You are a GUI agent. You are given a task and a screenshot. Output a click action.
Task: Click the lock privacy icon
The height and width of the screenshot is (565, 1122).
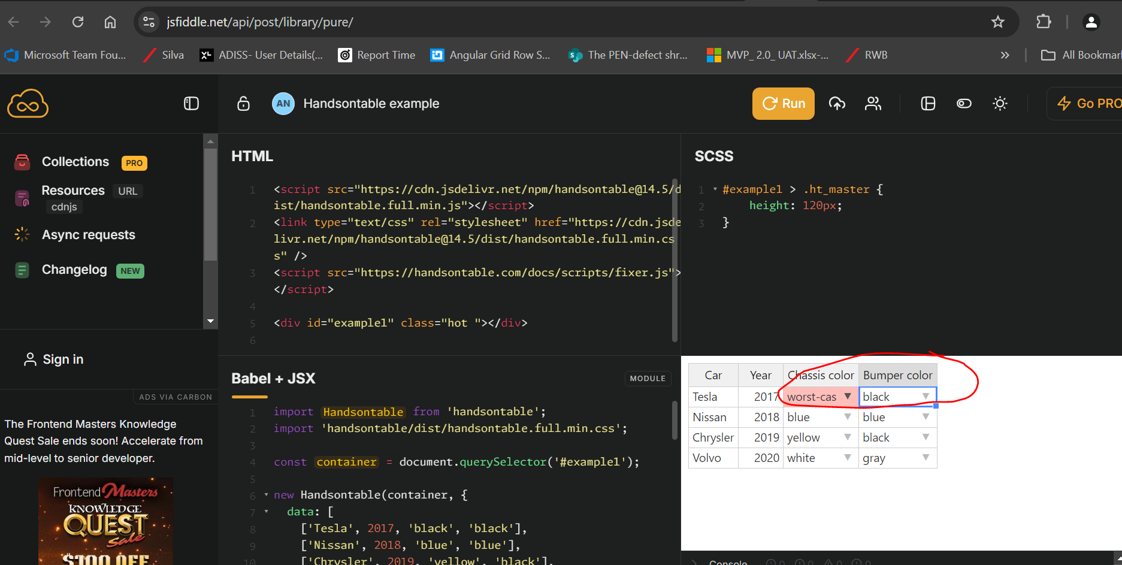[x=243, y=104]
